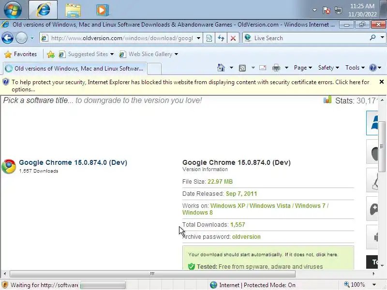Open the Google Chrome 15.0.874.0 (Dev) link
The image size is (387, 290).
[73, 162]
